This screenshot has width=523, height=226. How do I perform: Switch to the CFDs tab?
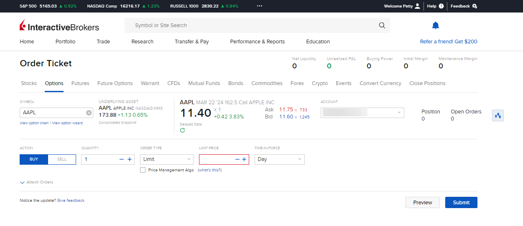(x=173, y=83)
